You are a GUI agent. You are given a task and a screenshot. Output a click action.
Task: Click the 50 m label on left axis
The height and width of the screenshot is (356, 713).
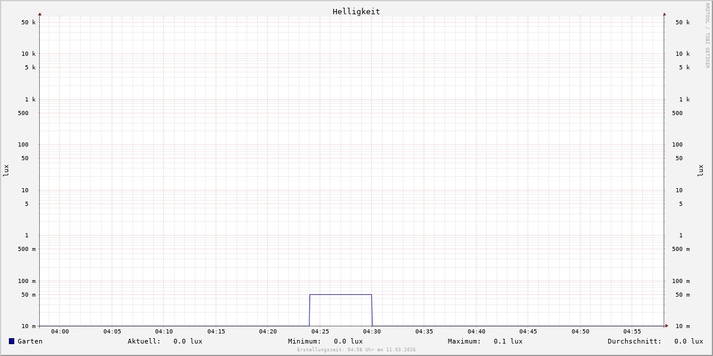click(29, 295)
